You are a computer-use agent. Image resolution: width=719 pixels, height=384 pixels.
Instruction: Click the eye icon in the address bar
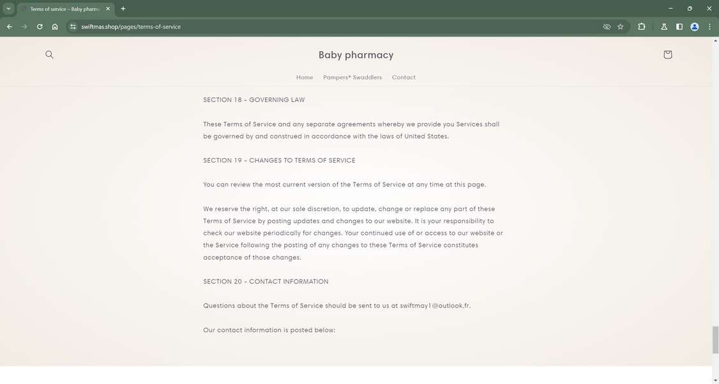[605, 26]
